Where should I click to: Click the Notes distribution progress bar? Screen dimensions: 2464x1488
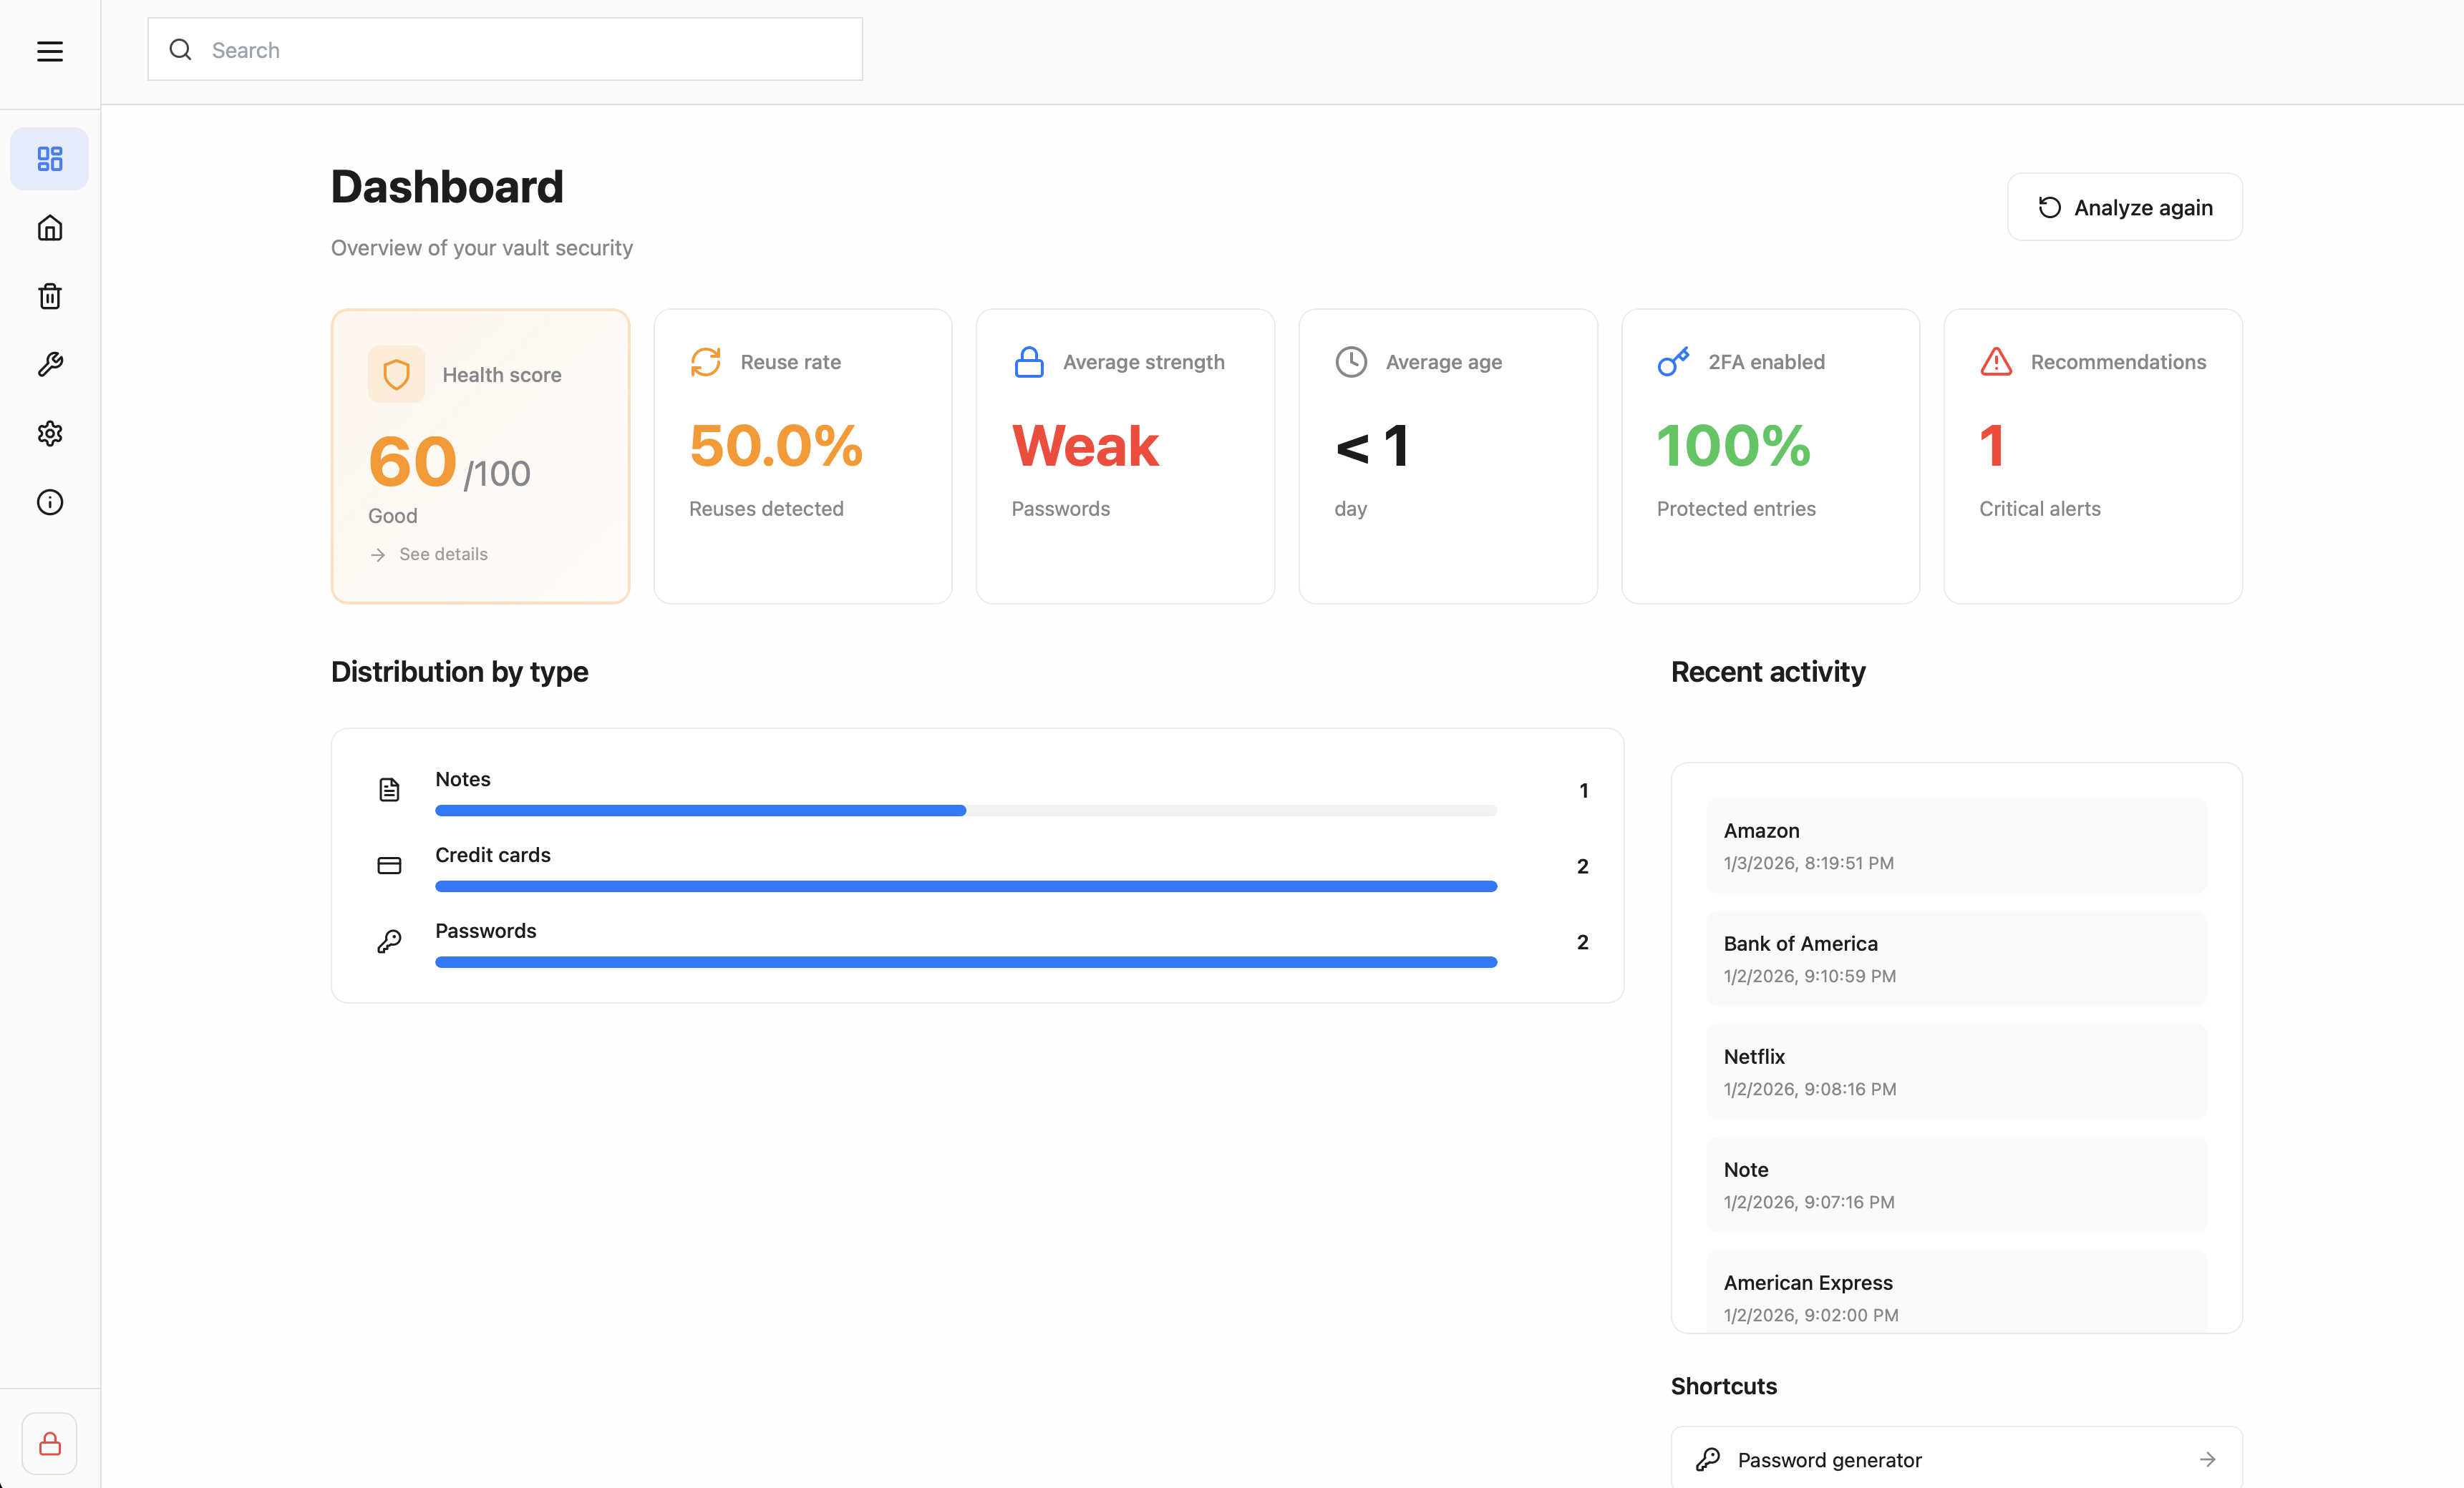tap(965, 811)
